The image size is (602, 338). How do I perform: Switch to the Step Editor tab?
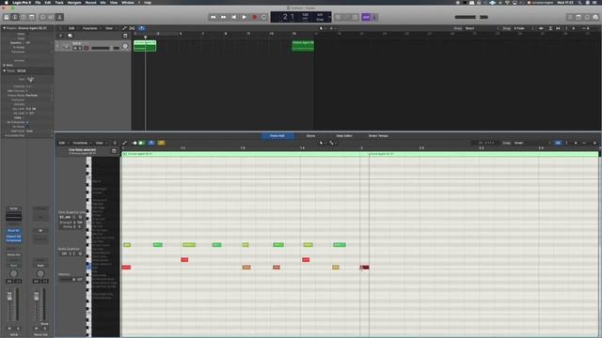tap(344, 135)
